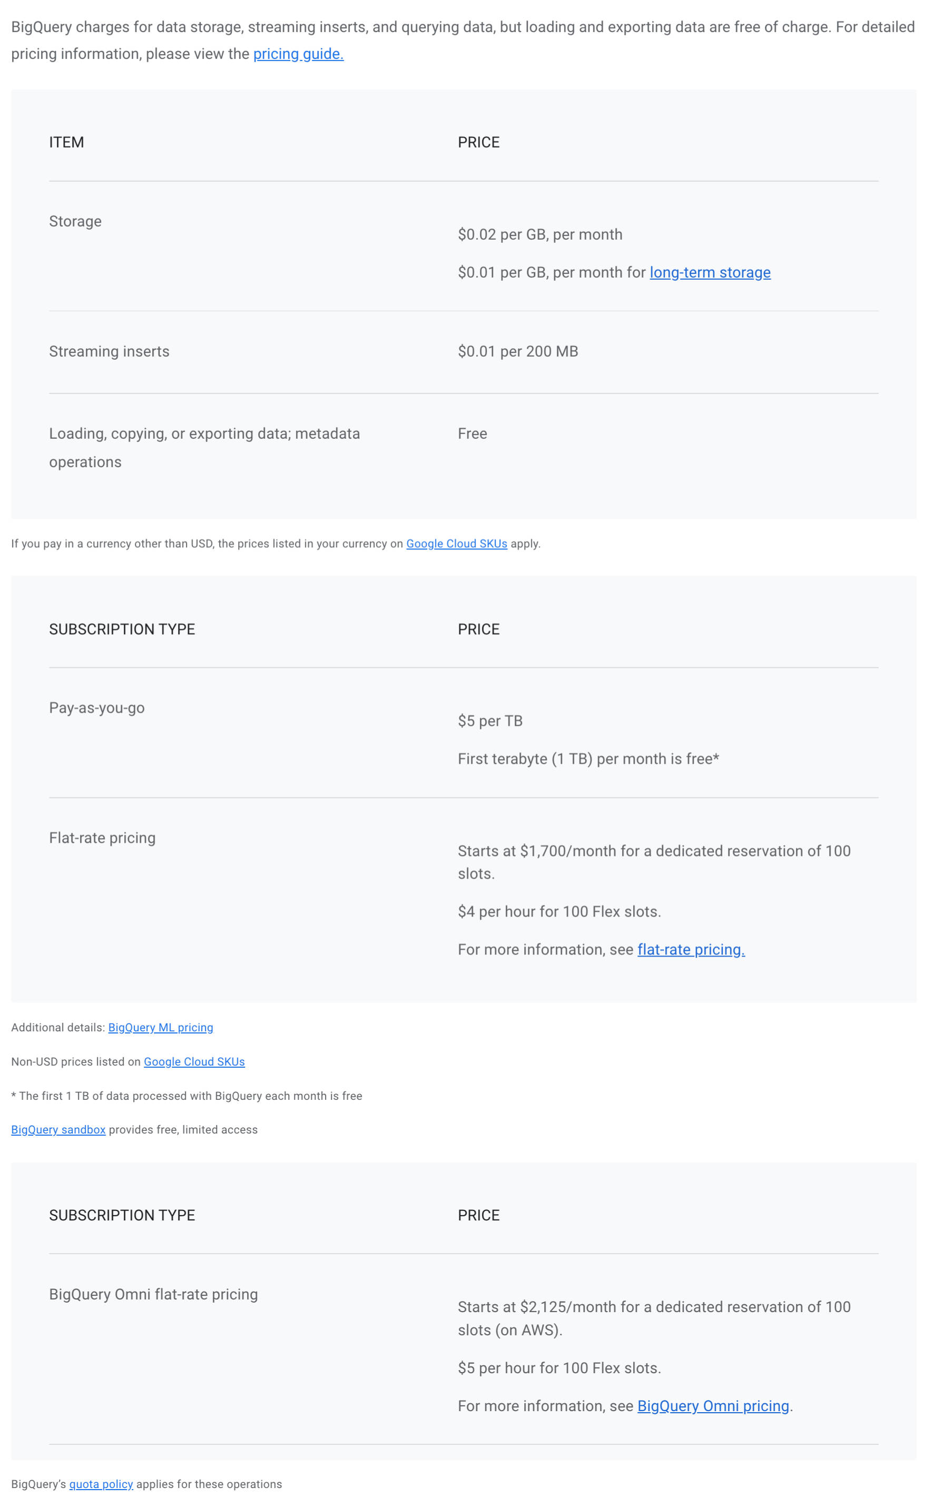Viewport: 934px width, 1507px height.
Task: Click the BigQuery Omni flat-rate pricing label
Action: click(x=153, y=1294)
